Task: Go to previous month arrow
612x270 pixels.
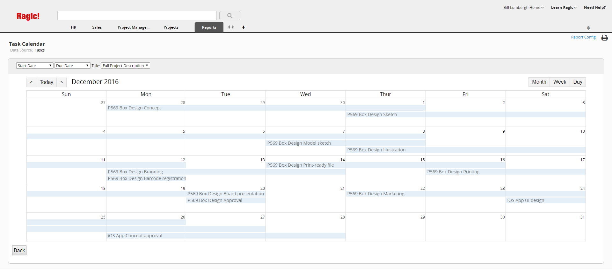Action: pyautogui.click(x=31, y=82)
